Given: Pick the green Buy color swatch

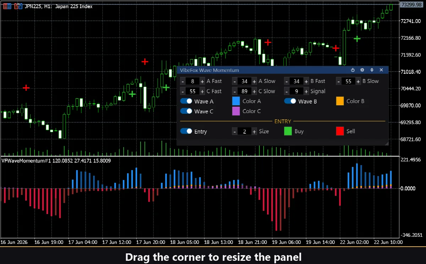Looking at the screenshot, I should point(288,131).
